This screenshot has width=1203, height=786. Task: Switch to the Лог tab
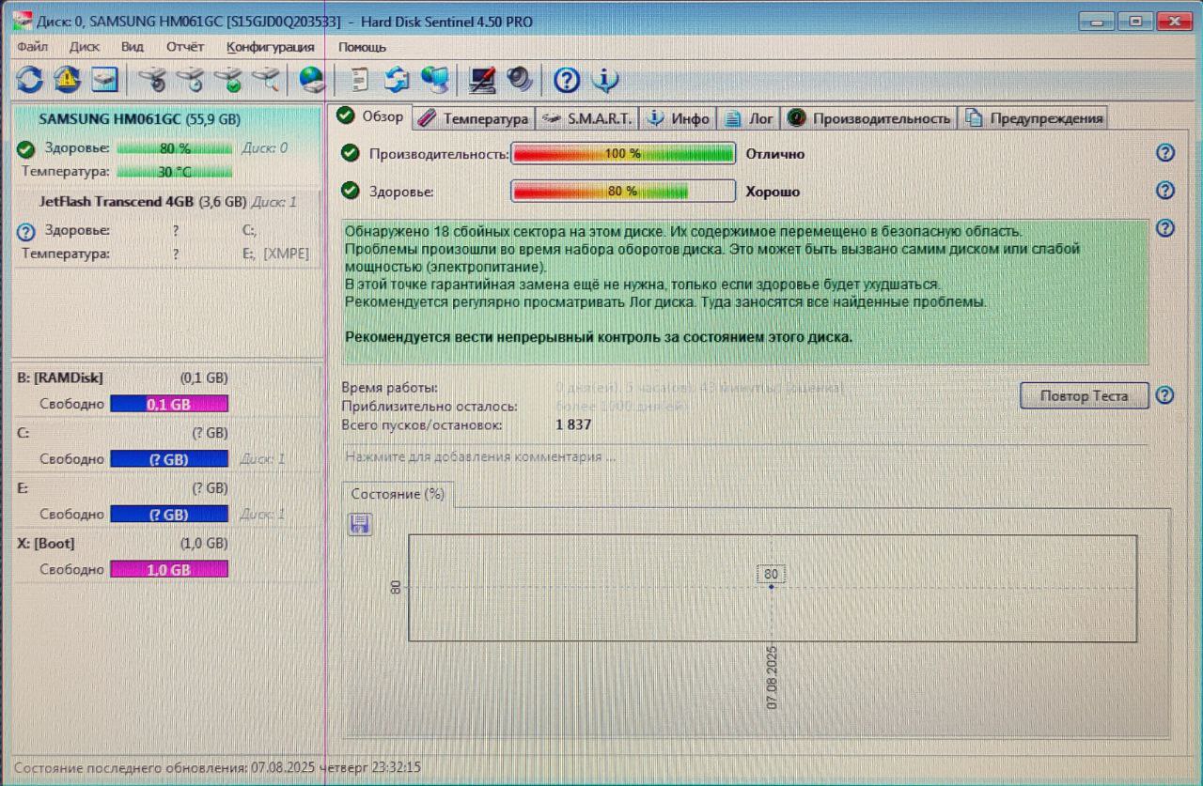click(x=749, y=118)
